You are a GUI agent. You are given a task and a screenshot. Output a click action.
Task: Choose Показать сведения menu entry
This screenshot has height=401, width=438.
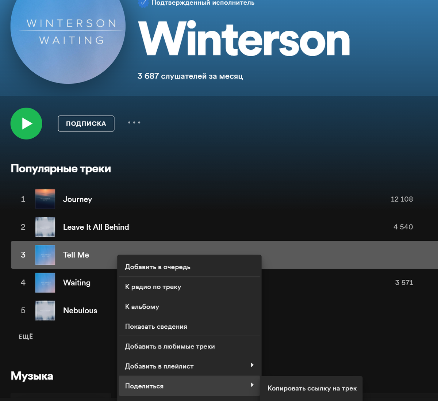click(189, 326)
